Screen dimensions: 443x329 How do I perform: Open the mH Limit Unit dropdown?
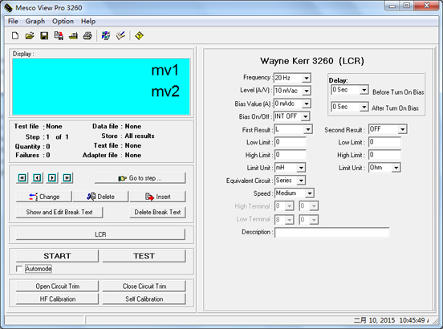[x=301, y=168]
